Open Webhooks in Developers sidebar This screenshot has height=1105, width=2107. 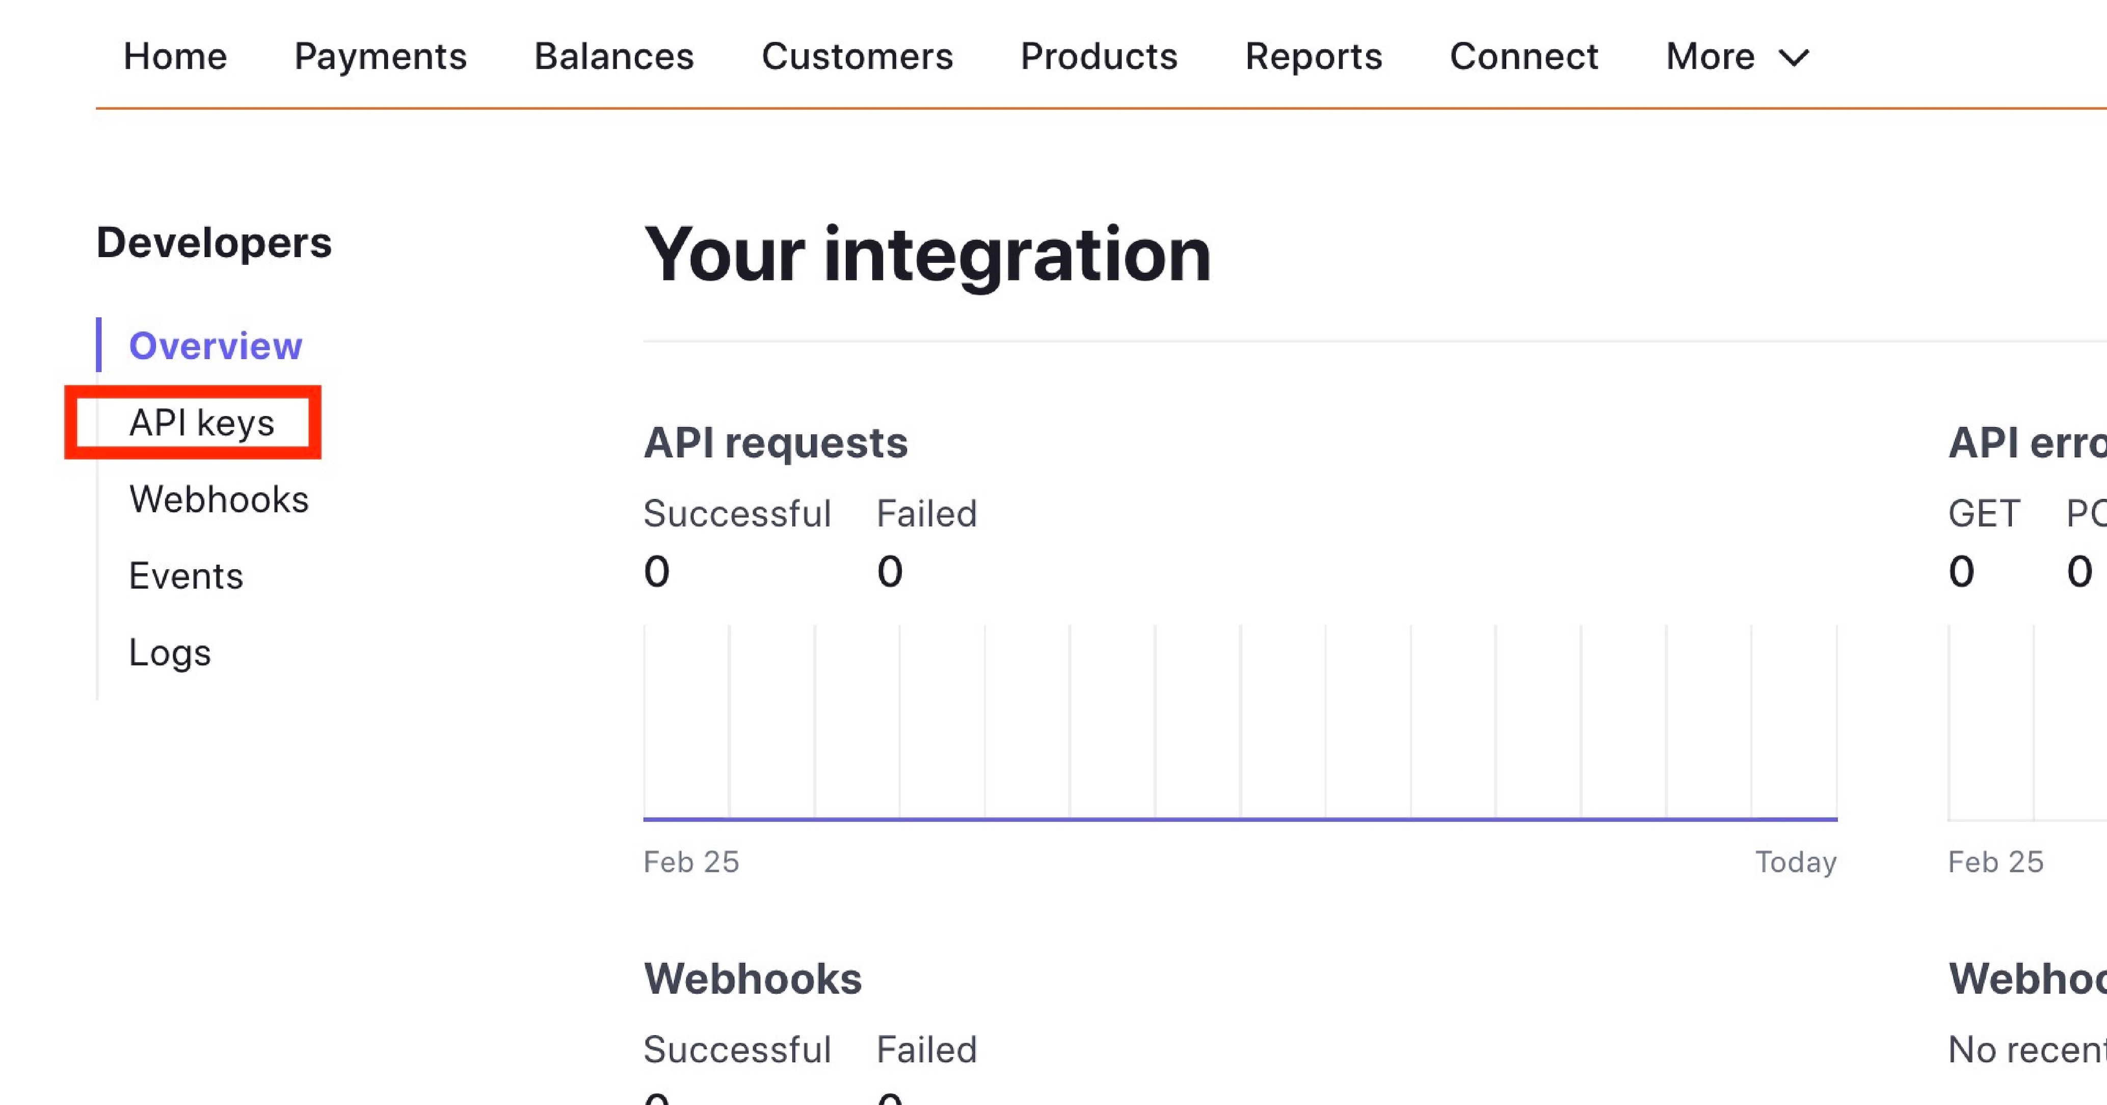(219, 500)
